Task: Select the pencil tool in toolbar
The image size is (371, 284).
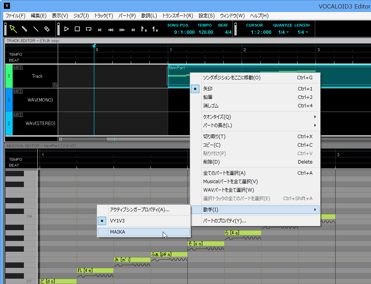Action: coord(24,29)
